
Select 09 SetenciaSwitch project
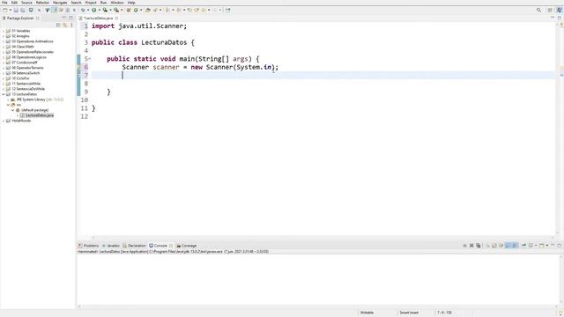coord(26,73)
